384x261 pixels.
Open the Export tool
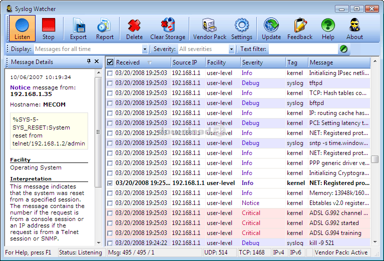[x=78, y=28]
